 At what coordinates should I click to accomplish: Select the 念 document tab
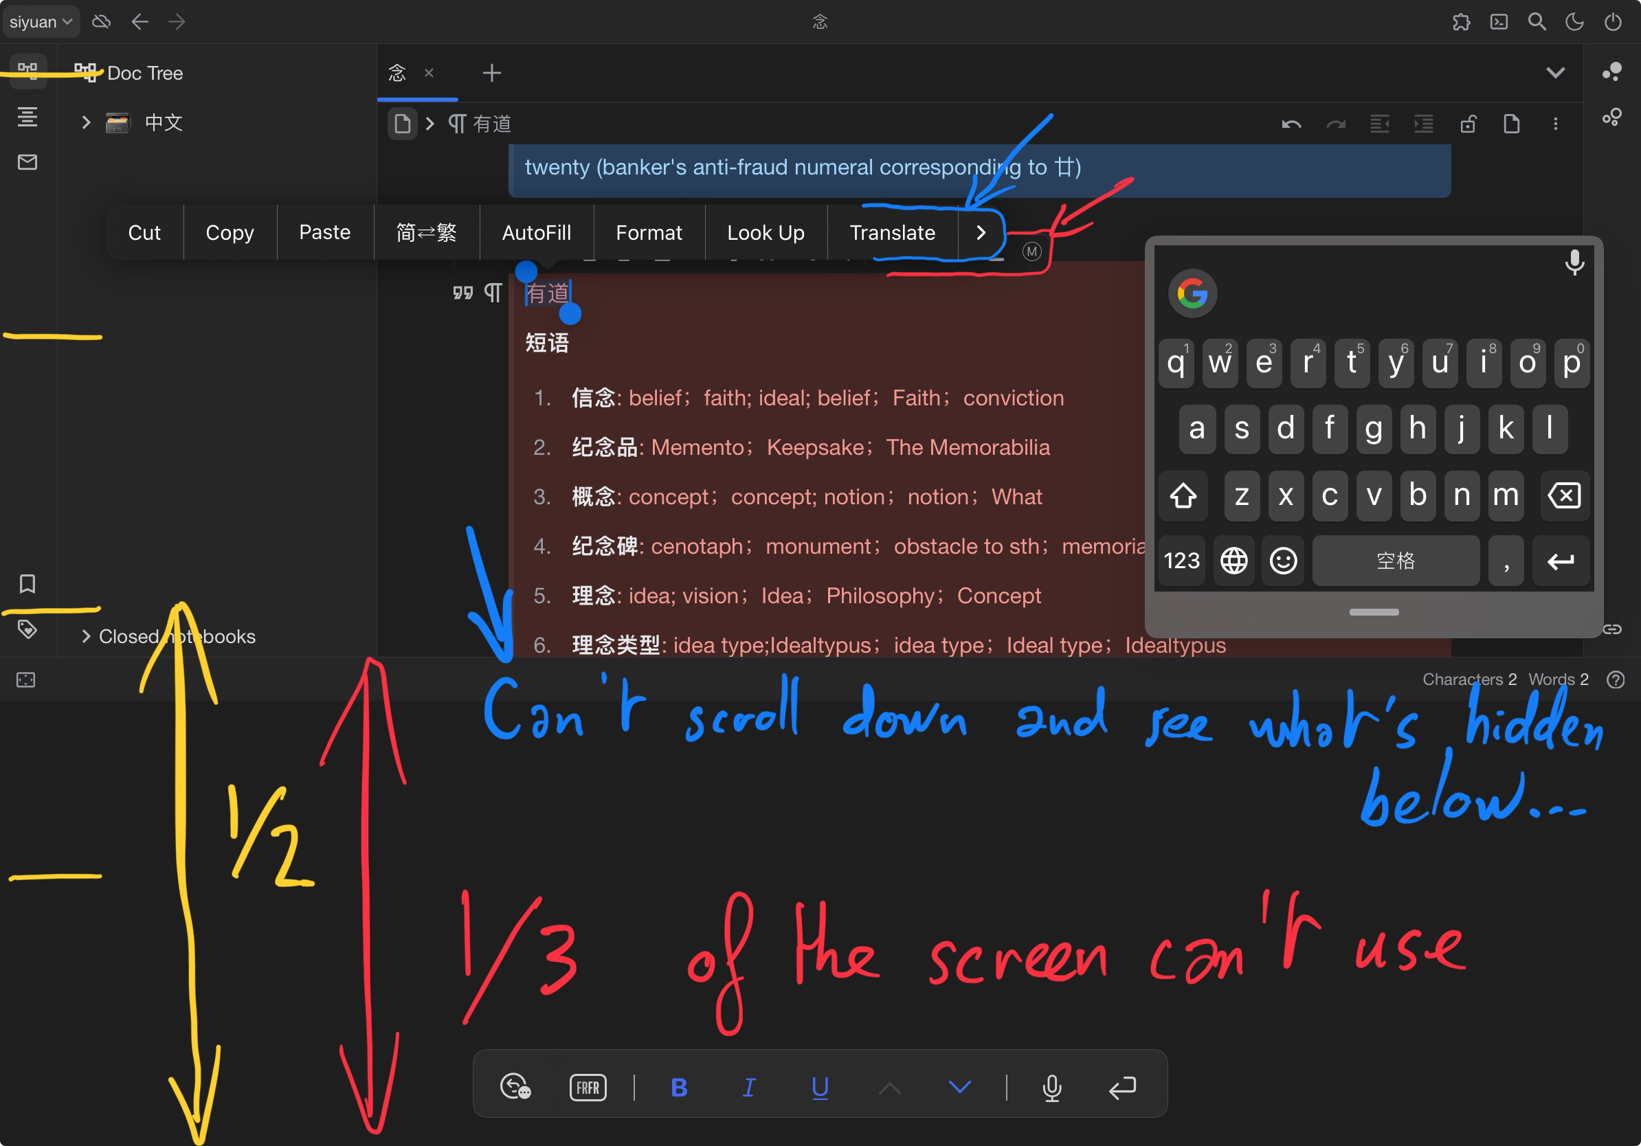coord(397,73)
